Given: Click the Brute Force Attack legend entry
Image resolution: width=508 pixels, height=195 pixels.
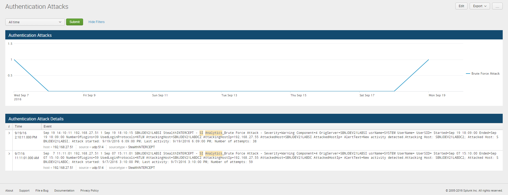Looking at the screenshot, I should click(x=483, y=74).
